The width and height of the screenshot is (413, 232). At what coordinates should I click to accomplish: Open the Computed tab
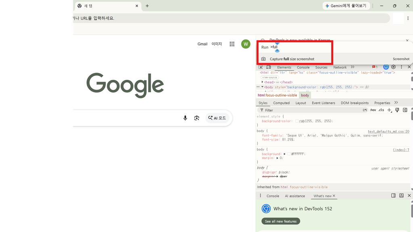(281, 103)
